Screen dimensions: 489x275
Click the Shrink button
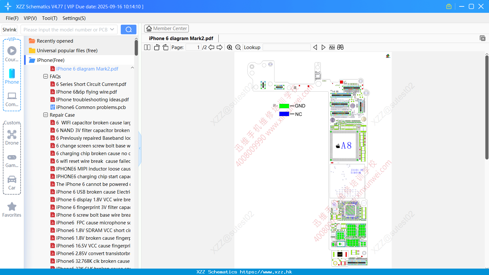pos(10,29)
